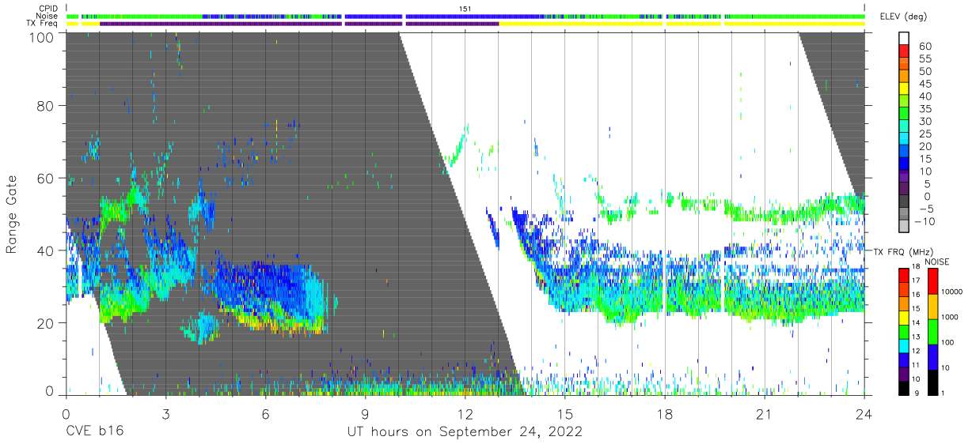The width and height of the screenshot is (972, 448).
Task: Pick the red swatch in ELEV colorbar
Action: (904, 52)
